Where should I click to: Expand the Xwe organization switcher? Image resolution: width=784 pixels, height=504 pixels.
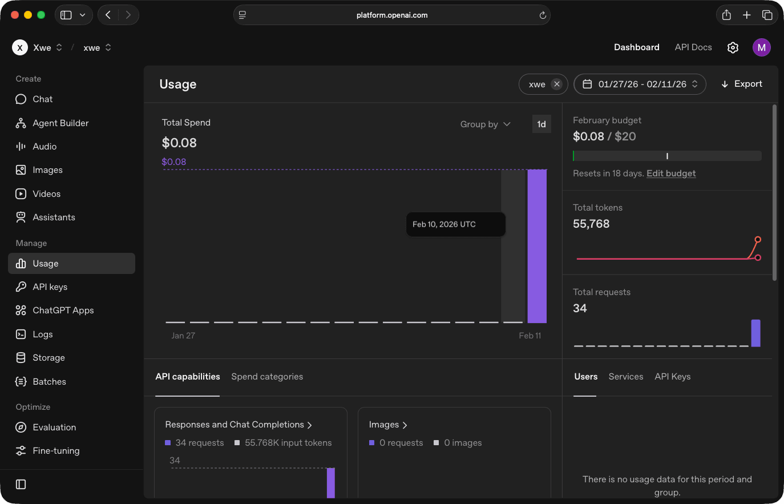tap(38, 47)
